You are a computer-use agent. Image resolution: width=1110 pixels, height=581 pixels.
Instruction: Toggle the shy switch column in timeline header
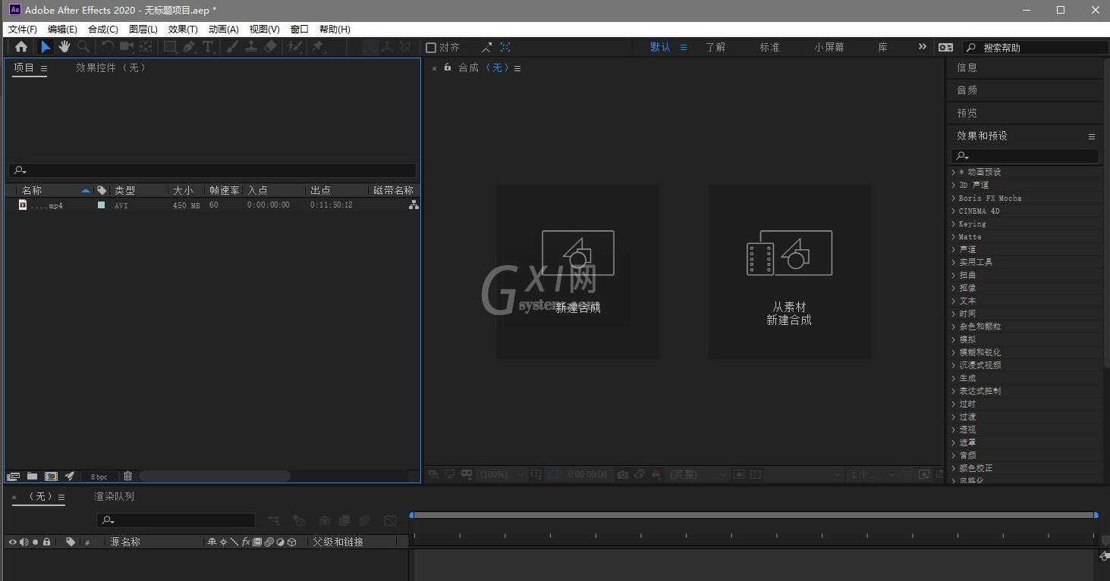pyautogui.click(x=212, y=542)
